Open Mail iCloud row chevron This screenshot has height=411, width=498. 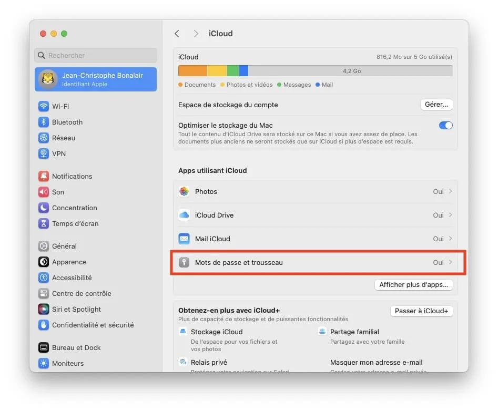(x=450, y=239)
